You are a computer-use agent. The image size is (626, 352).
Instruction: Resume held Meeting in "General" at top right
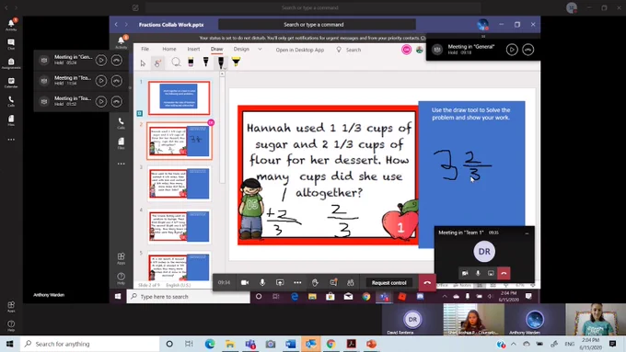pyautogui.click(x=512, y=50)
